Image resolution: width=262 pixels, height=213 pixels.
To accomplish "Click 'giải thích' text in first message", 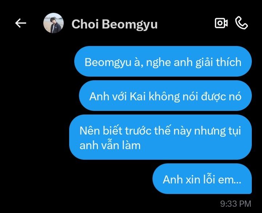I will pos(218,62).
